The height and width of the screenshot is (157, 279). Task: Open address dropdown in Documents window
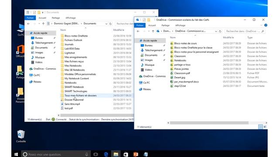click(106, 24)
